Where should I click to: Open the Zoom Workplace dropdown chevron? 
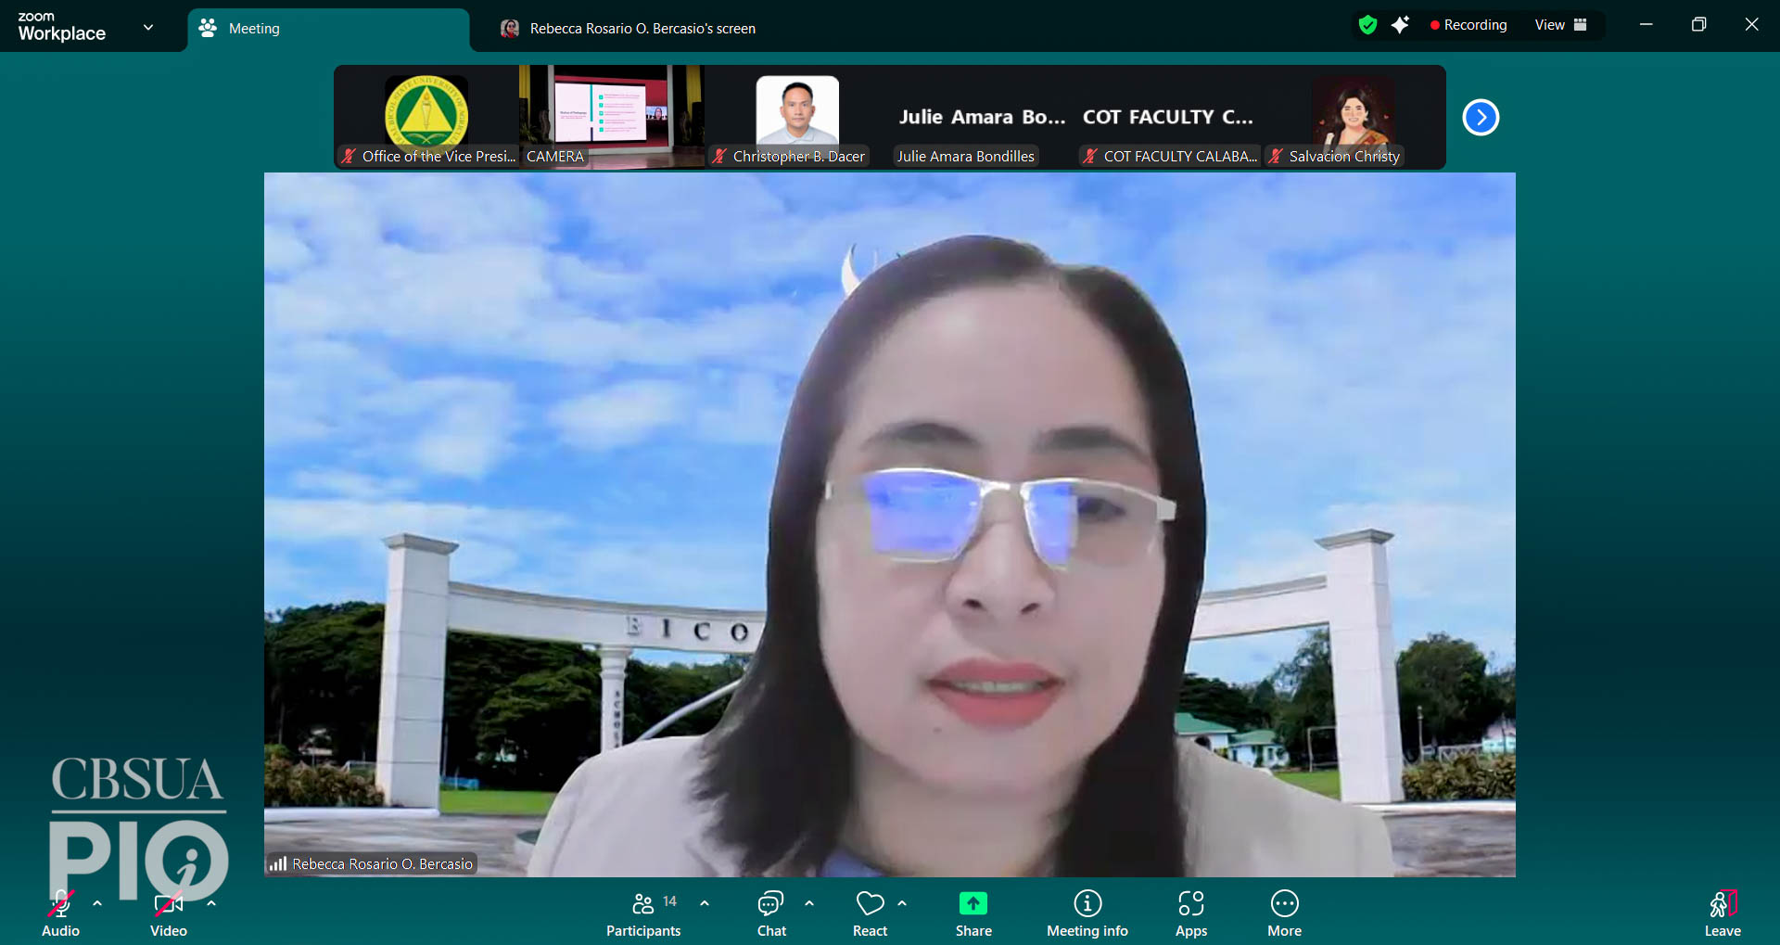[x=148, y=27]
